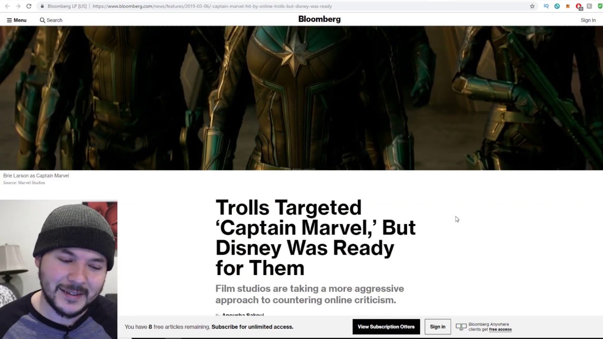Click the View Subscription Offers button

(x=386, y=327)
